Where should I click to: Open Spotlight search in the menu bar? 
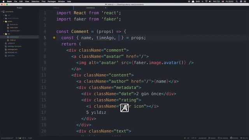pyautogui.click(x=237, y=2)
